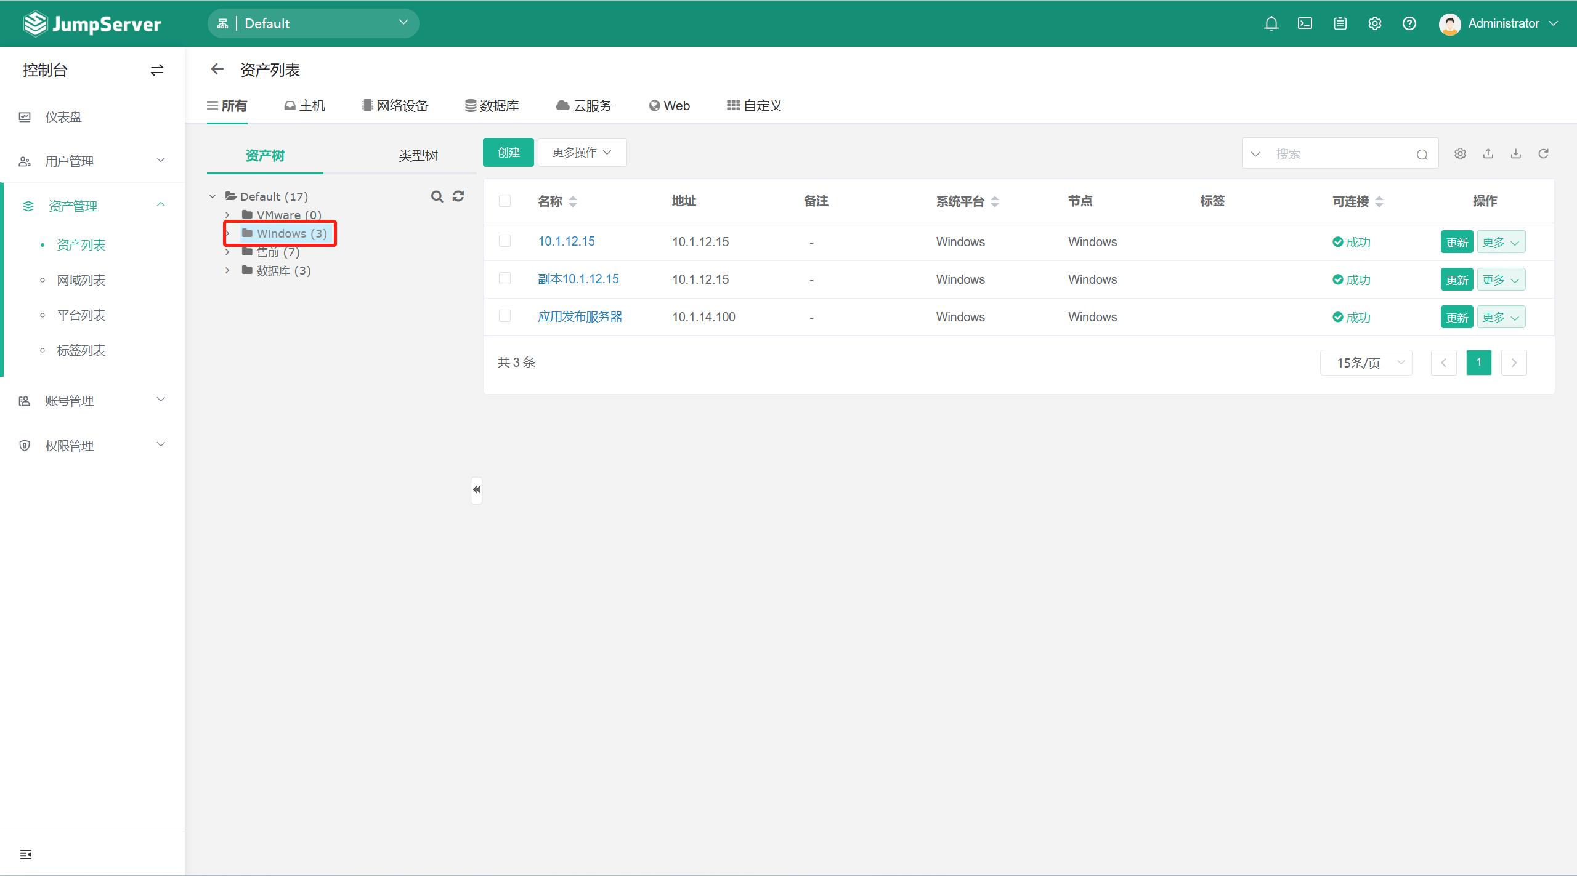Click the help question mark icon

point(1409,23)
